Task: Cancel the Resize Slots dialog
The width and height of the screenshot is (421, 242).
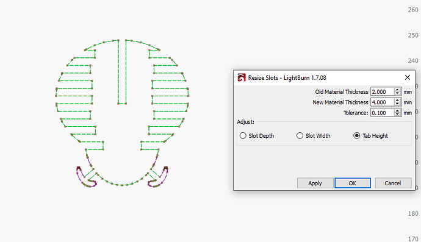Action: coord(393,183)
